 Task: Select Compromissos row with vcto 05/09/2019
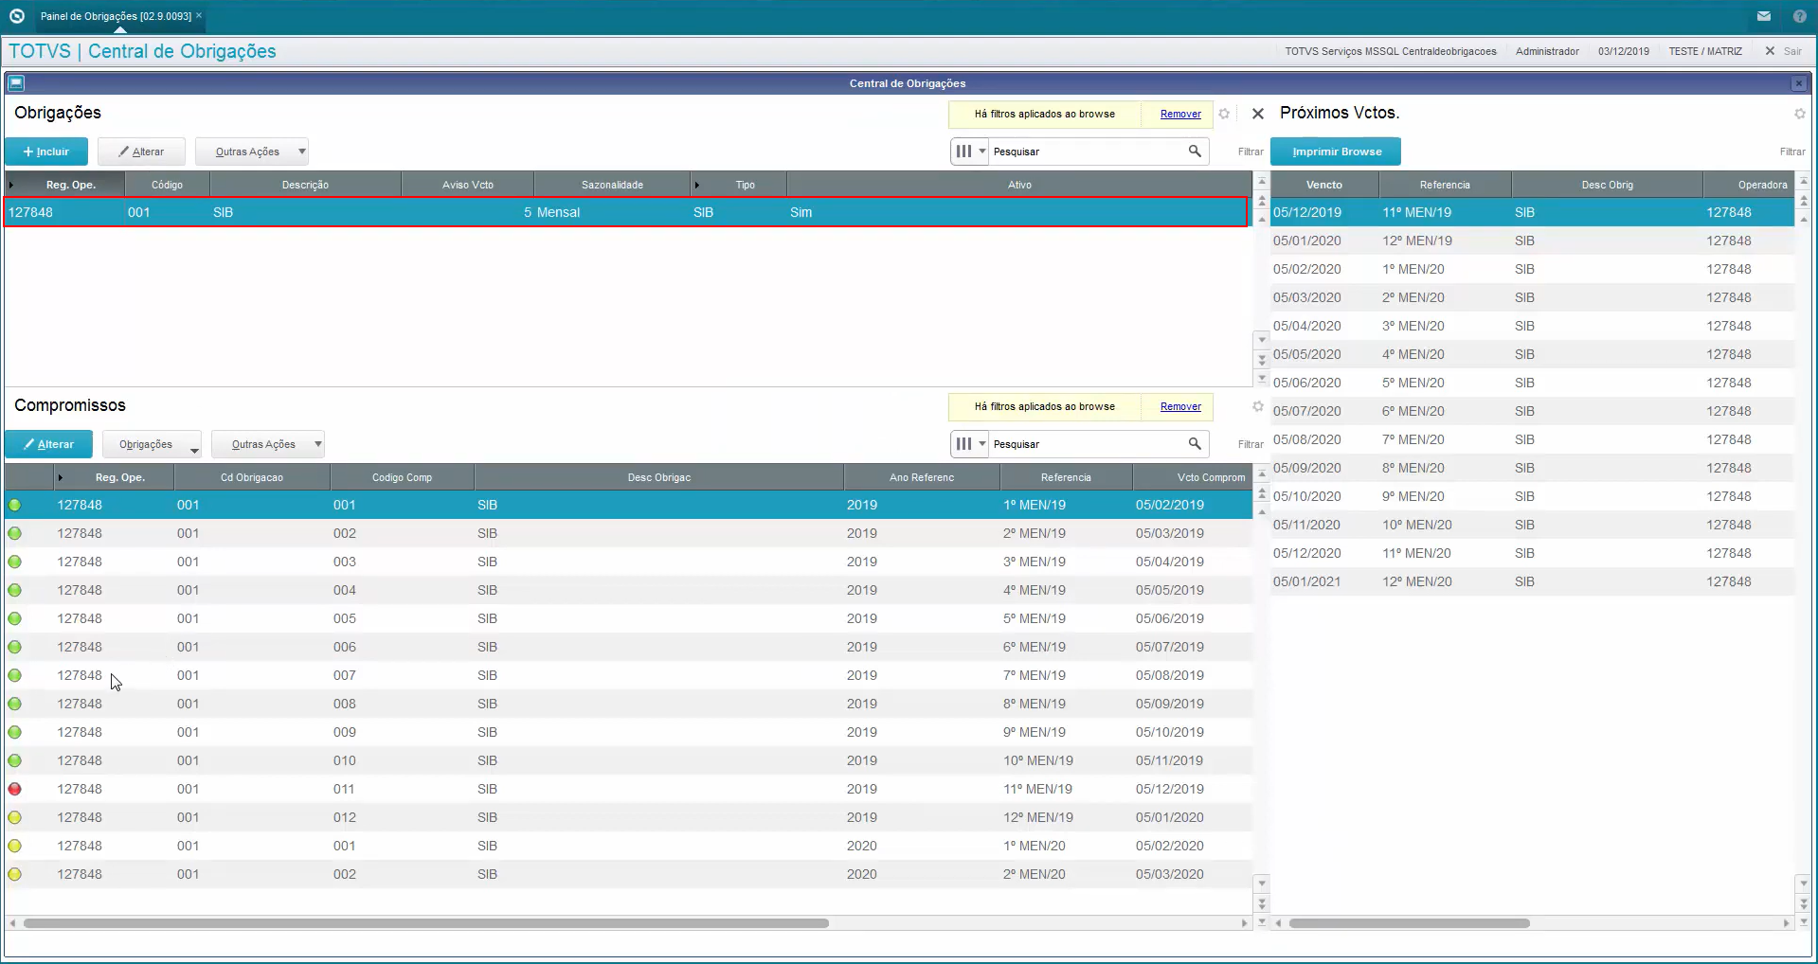(628, 704)
